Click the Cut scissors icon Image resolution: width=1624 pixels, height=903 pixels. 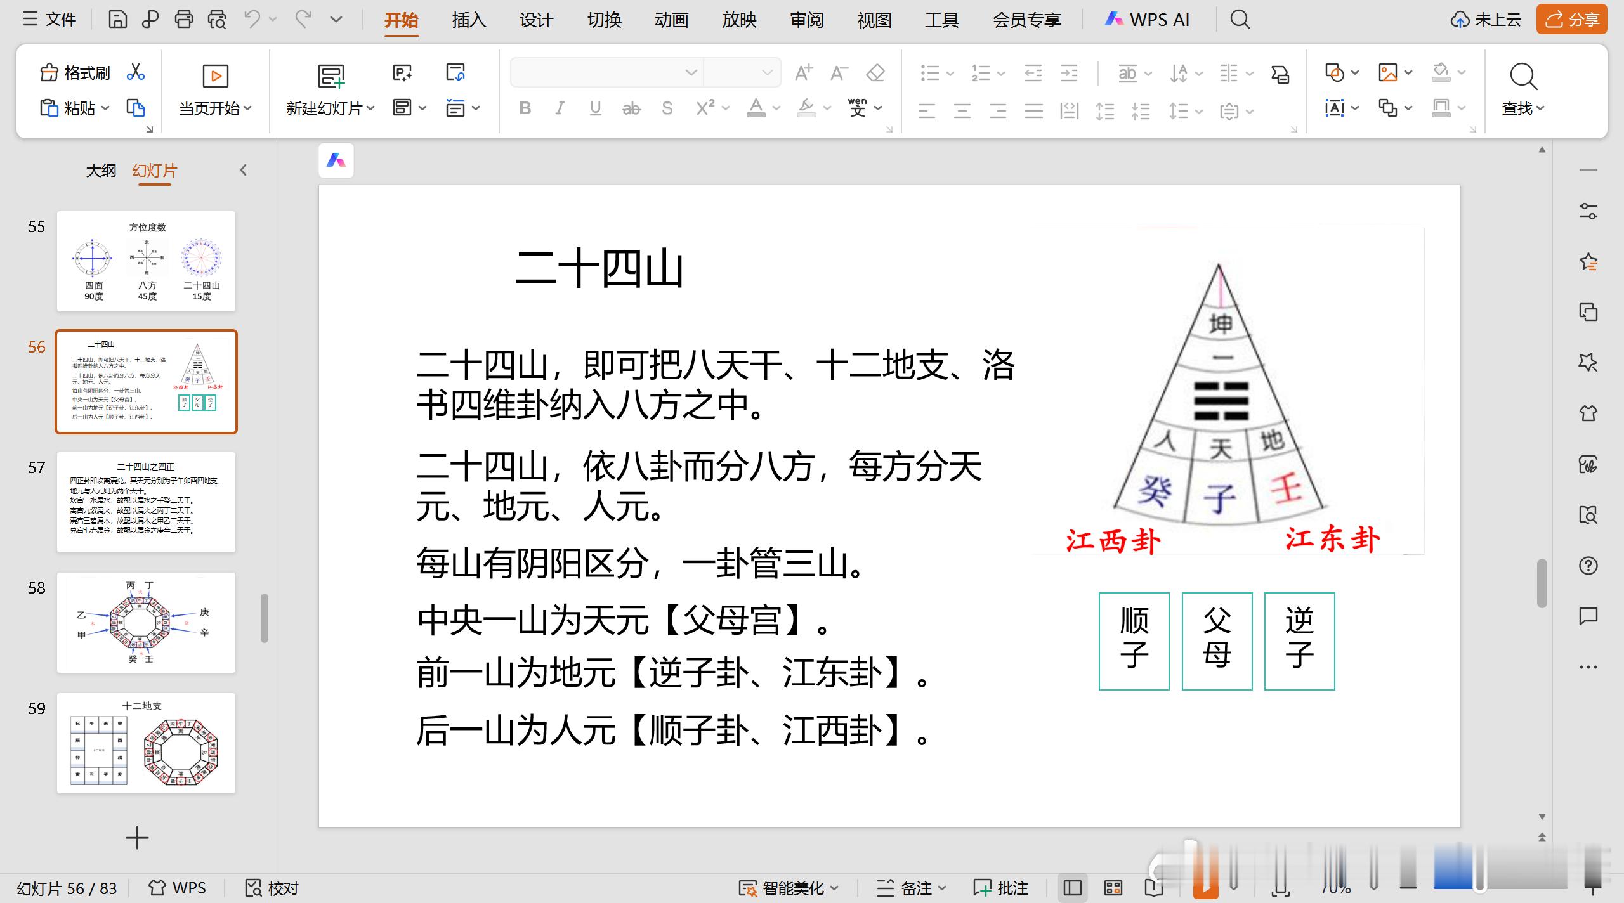click(x=136, y=72)
